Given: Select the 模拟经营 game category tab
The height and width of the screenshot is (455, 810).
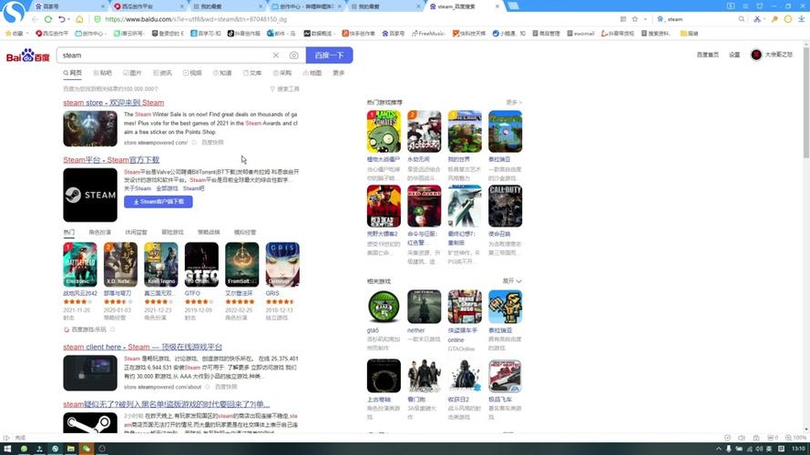Looking at the screenshot, I should pos(245,232).
